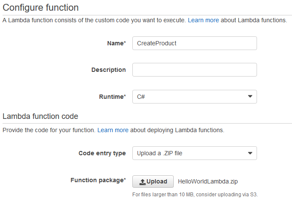Viewport: 292px width, 207px height.
Task: Click the 'Provide the code for your function' text
Action: (x=49, y=130)
